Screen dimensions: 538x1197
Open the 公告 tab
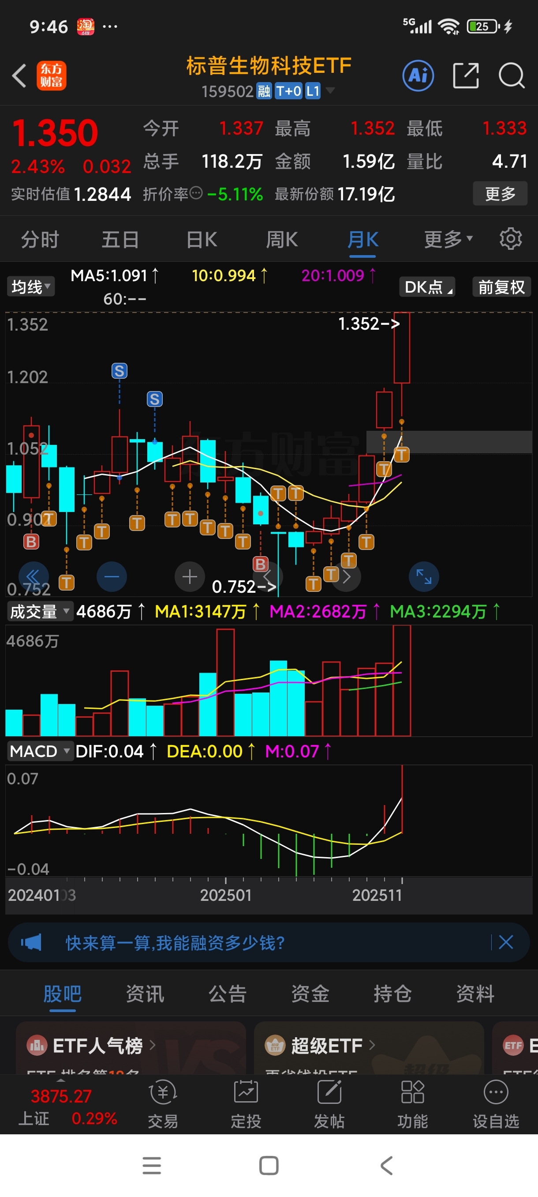(228, 994)
